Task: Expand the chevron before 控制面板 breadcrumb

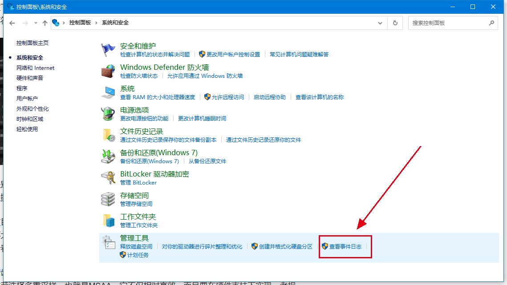Action: (64, 23)
